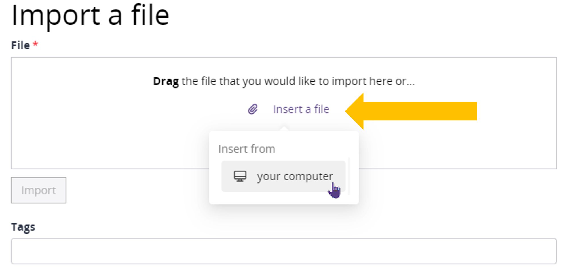
Task: Select the 'Insert from' popup header
Action: [246, 148]
